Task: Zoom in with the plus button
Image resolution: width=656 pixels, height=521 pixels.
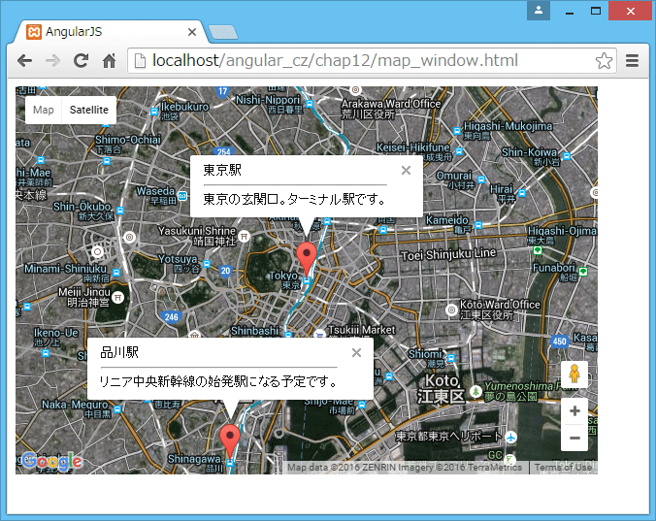Action: pyautogui.click(x=574, y=410)
